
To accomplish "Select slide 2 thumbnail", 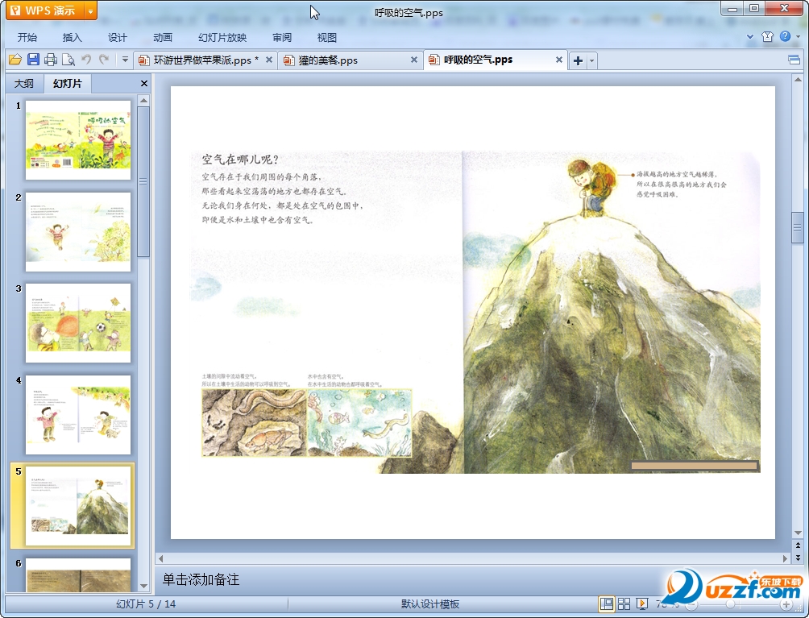I will (x=78, y=231).
